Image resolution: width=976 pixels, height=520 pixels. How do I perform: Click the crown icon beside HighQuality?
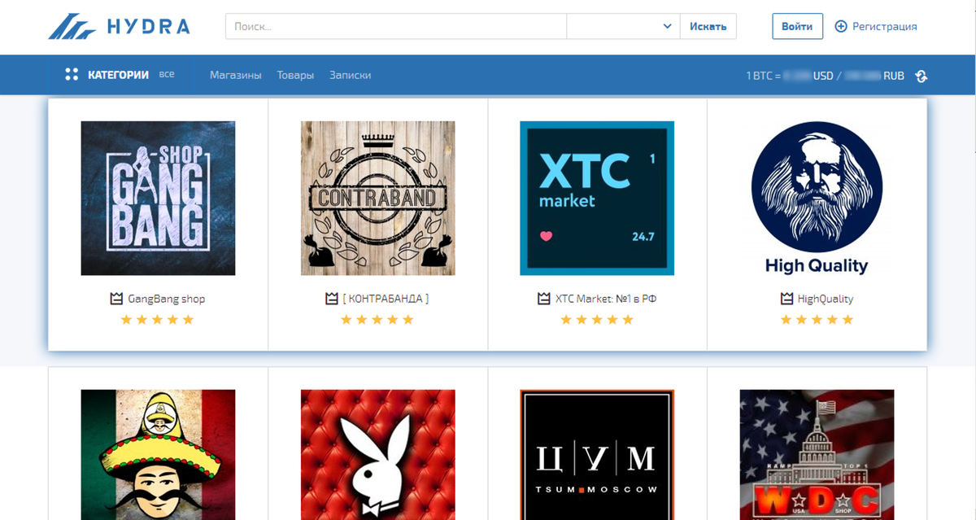[x=786, y=299]
